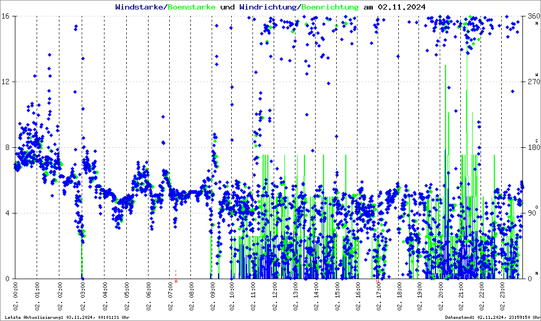Click the green 'Boenstarke' title text

click(192, 7)
